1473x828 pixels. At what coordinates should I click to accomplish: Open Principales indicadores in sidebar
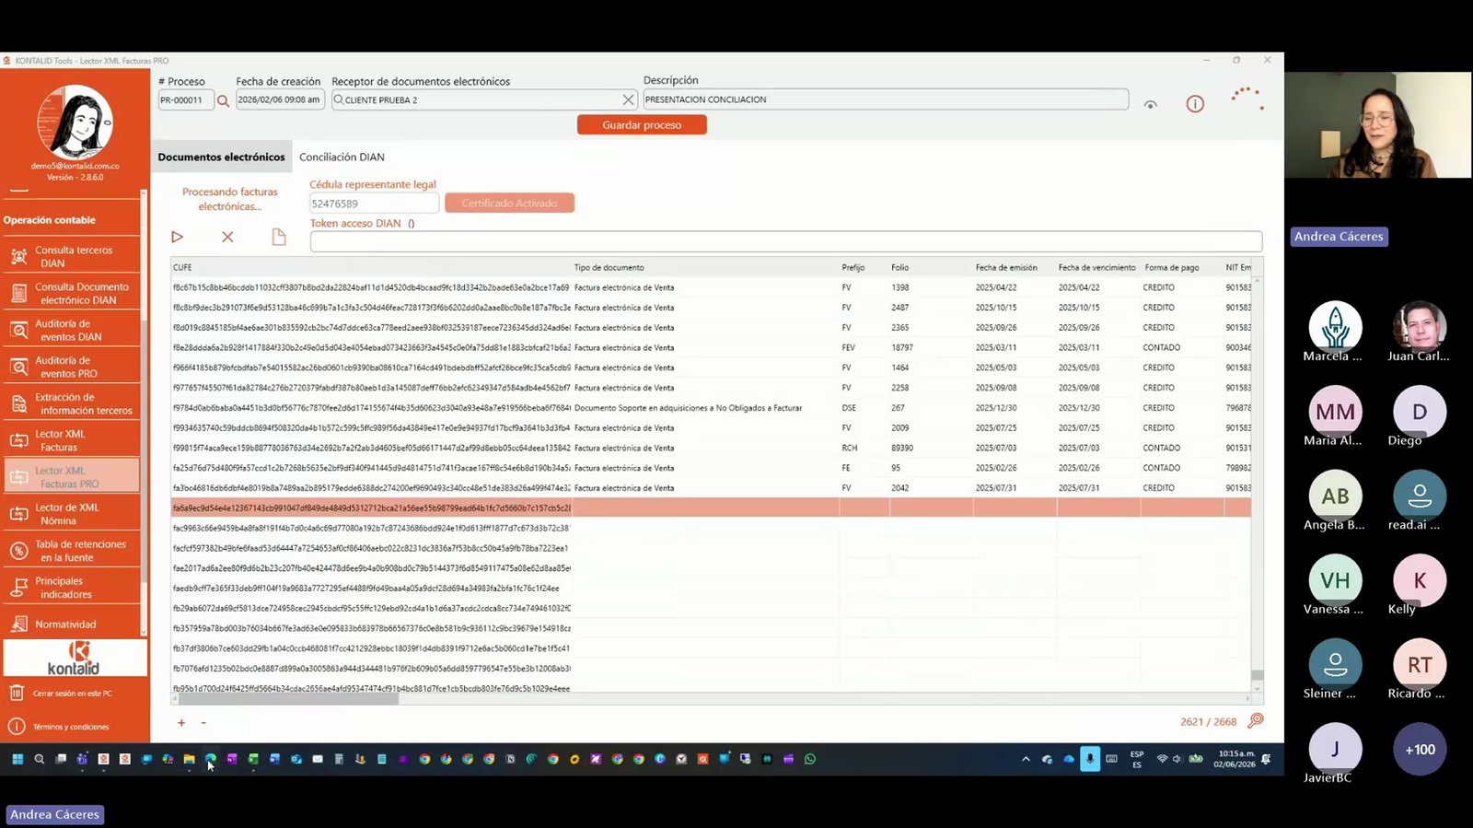72,588
